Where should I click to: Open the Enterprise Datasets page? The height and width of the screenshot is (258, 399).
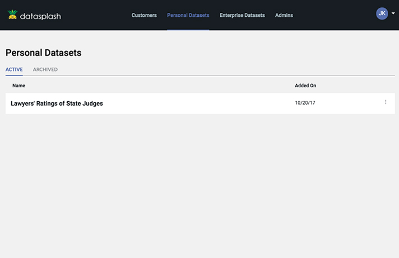[x=242, y=15]
